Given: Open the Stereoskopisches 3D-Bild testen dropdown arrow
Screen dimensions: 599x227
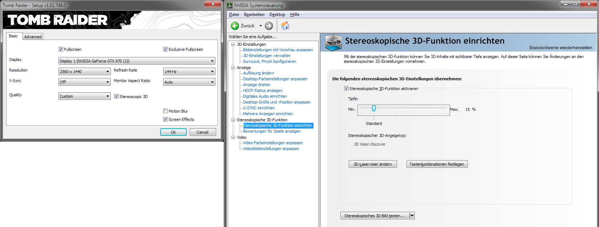Looking at the screenshot, I should click(412, 216).
